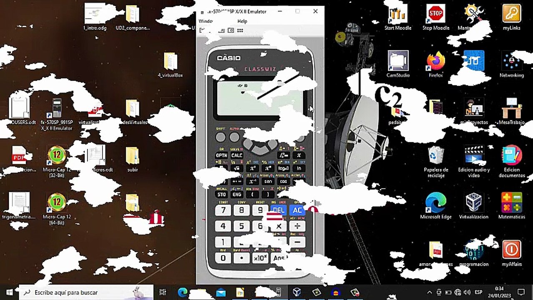The image size is (533, 300).
Task: Open the Matematicas desktop icon
Action: pyautogui.click(x=511, y=206)
